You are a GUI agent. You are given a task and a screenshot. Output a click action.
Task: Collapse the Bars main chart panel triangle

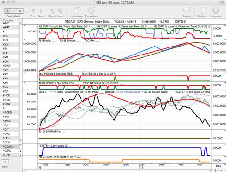(x=24, y=91)
